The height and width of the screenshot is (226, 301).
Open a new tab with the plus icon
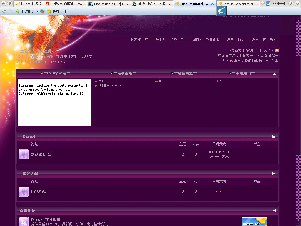[262, 3]
